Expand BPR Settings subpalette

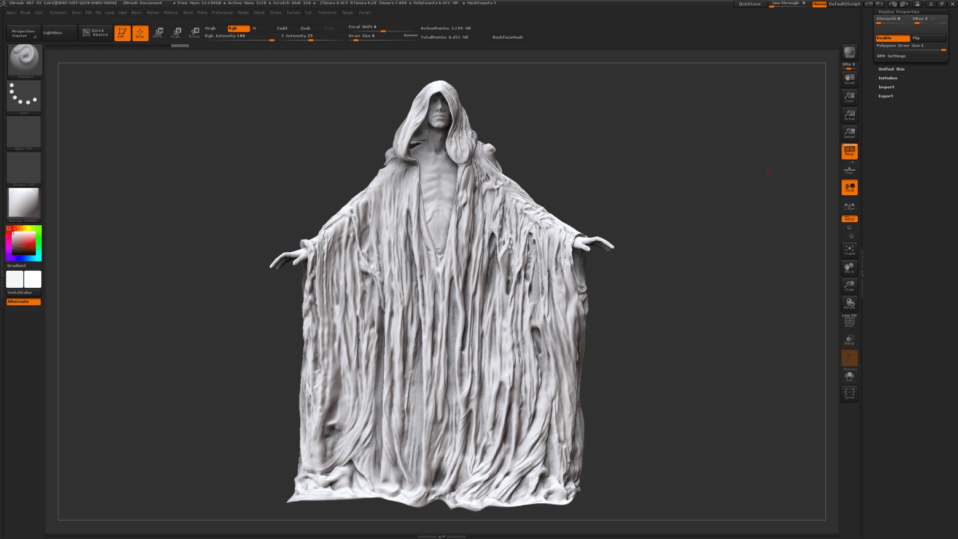pyautogui.click(x=891, y=56)
